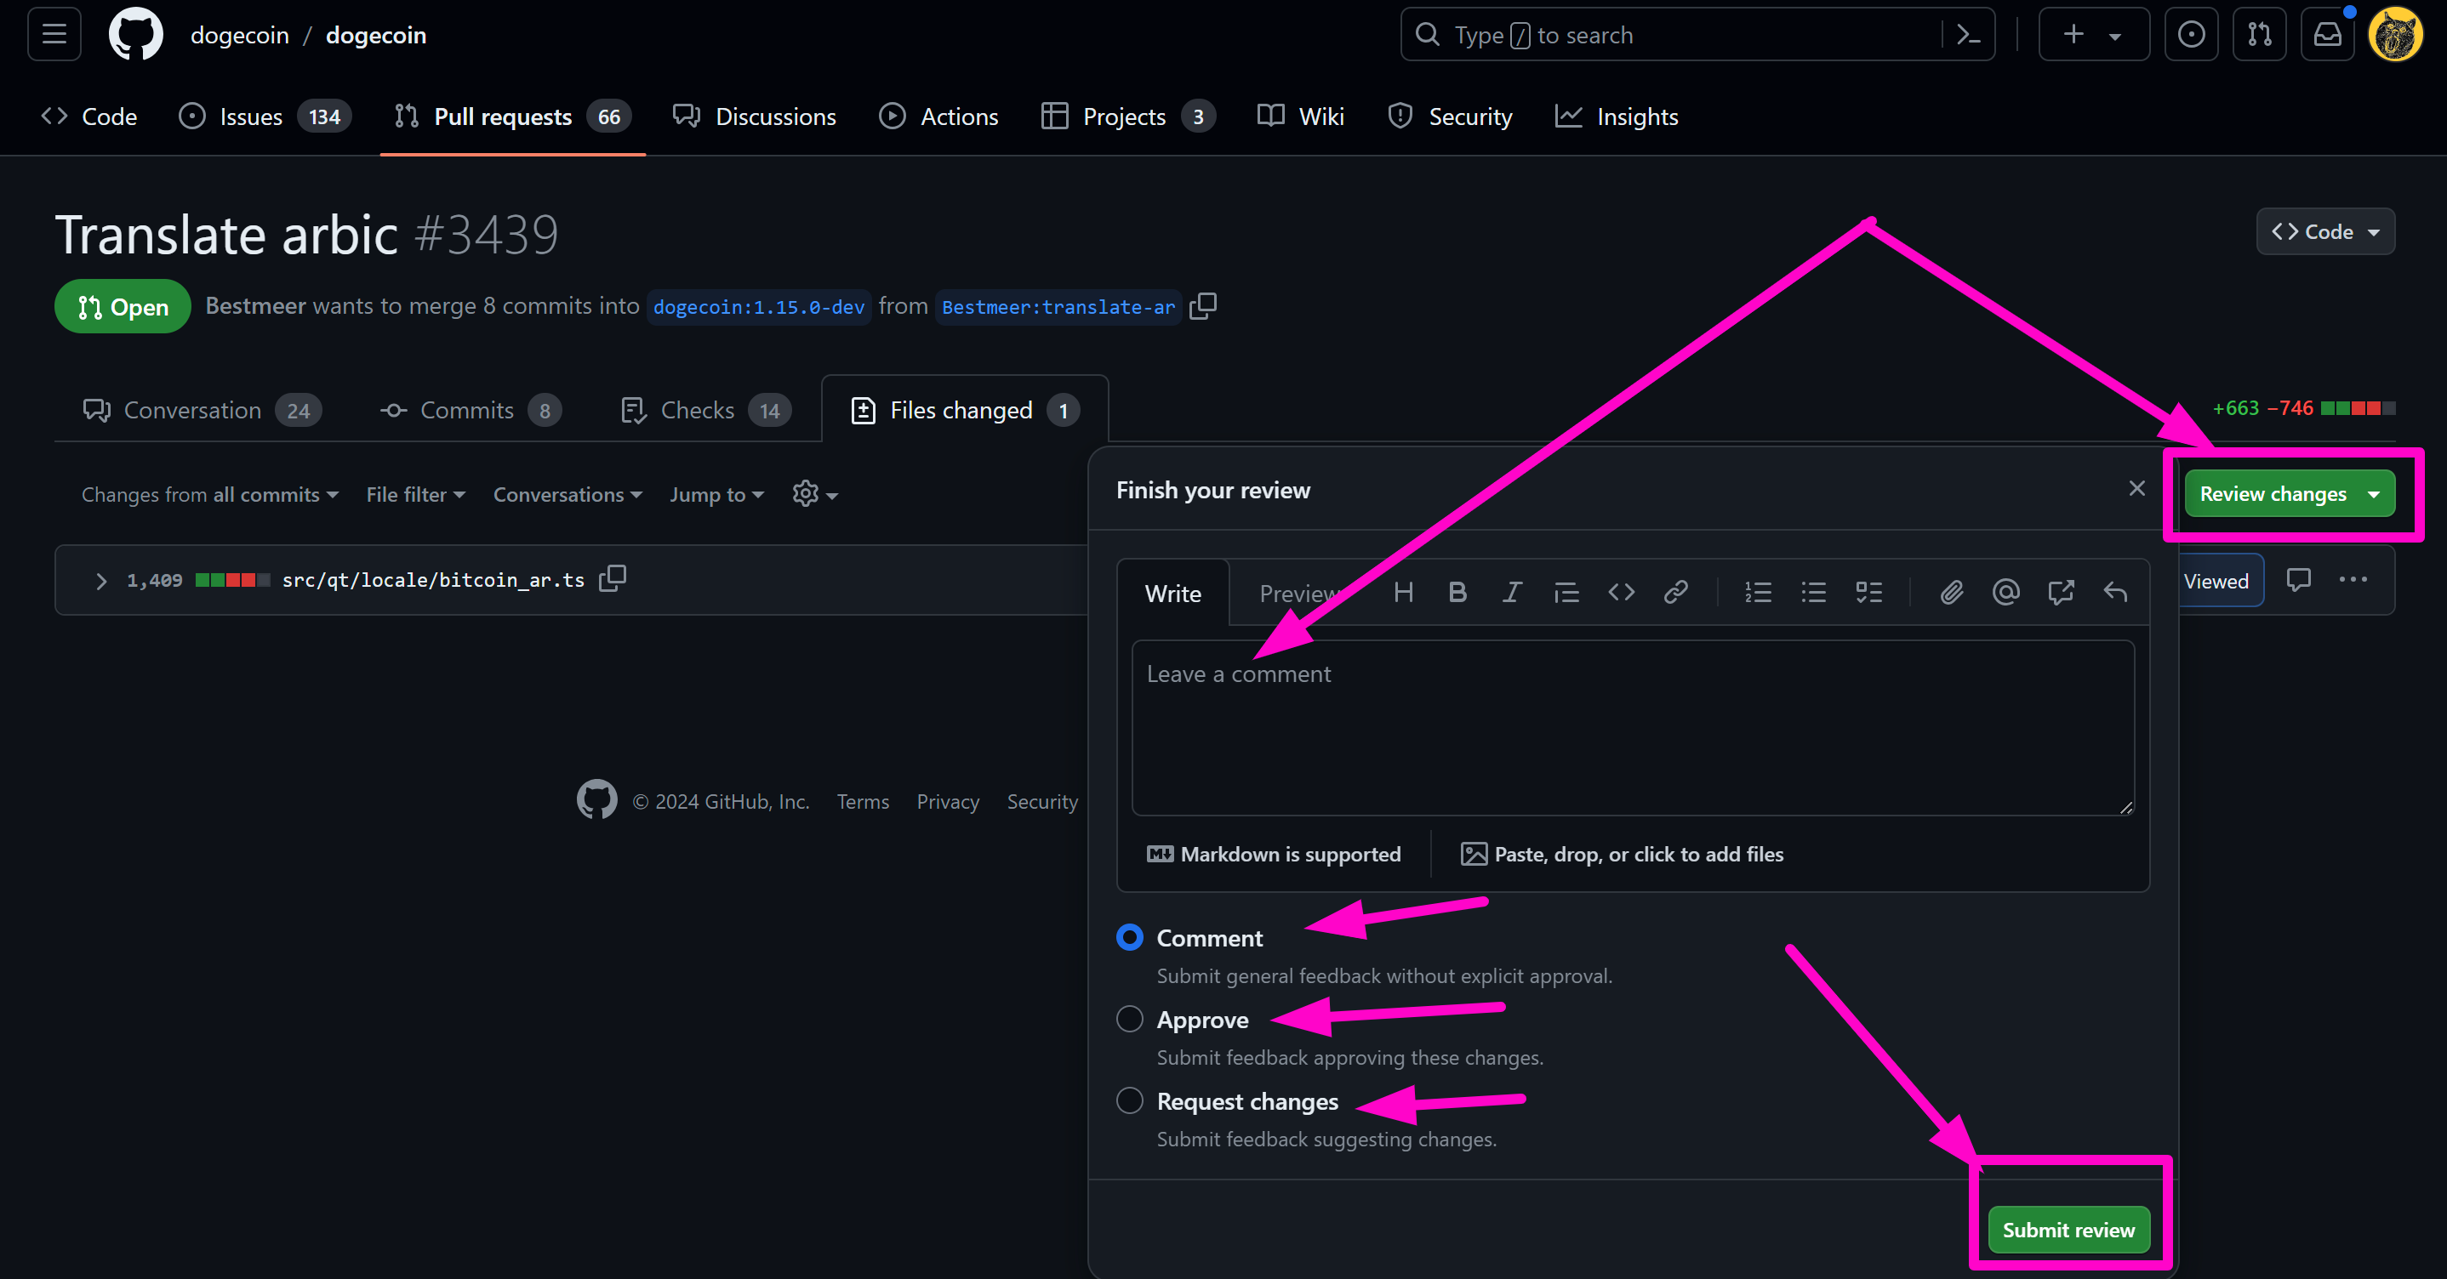Copy the bitcoin_ar.ts file path
The width and height of the screenshot is (2447, 1279).
(x=613, y=578)
